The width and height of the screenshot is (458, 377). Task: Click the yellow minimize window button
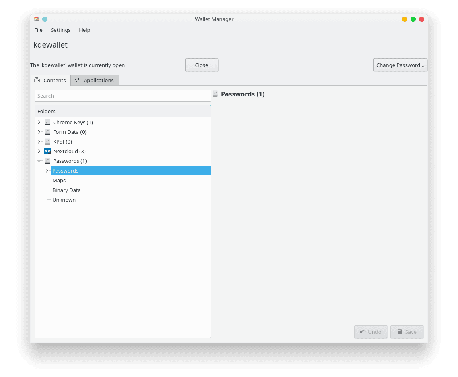404,19
